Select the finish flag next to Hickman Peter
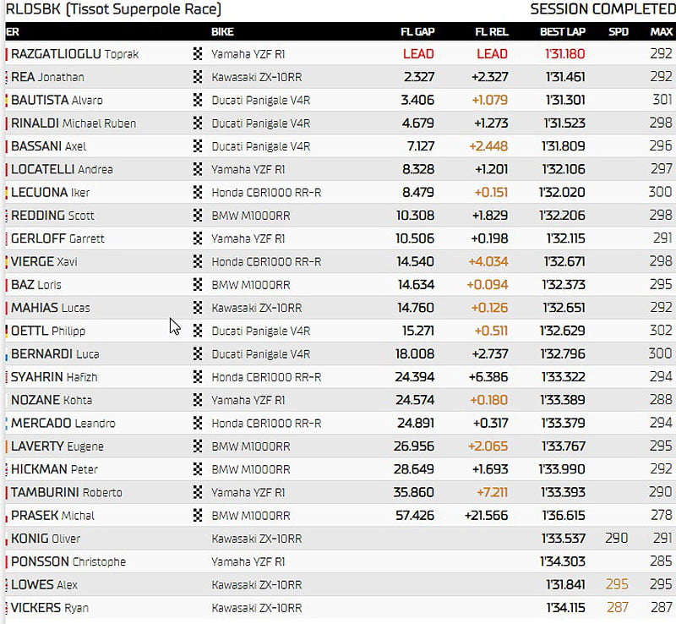 pos(198,469)
